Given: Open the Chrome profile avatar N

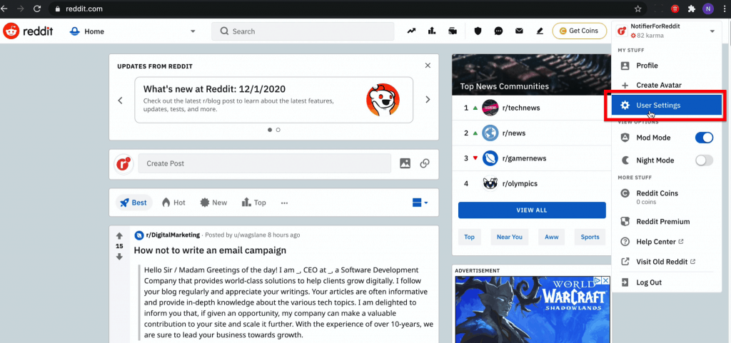Looking at the screenshot, I should [x=708, y=9].
